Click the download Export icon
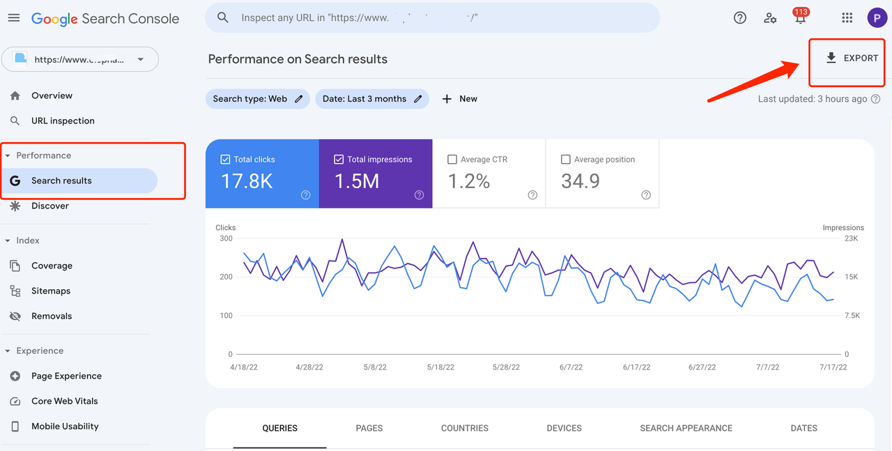 point(831,58)
